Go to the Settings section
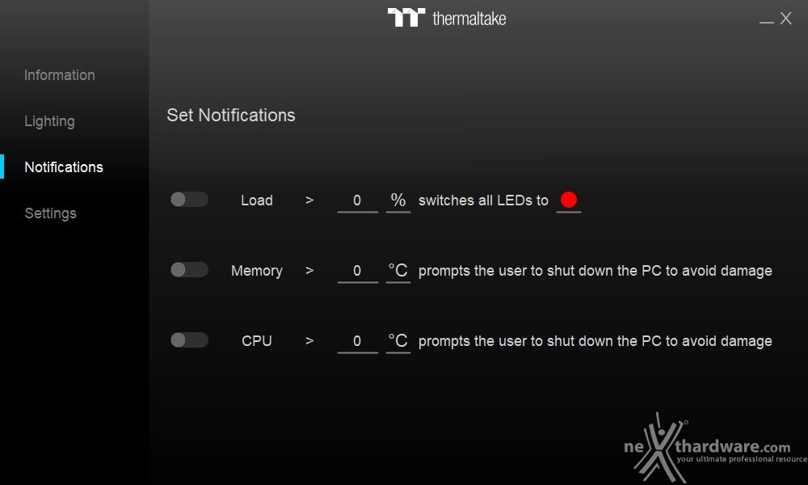Image resolution: width=808 pixels, height=485 pixels. (50, 213)
